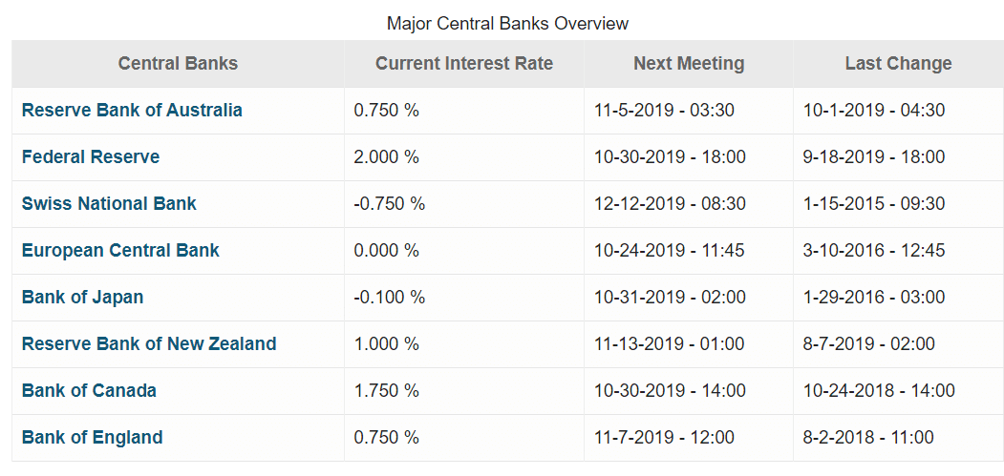The width and height of the screenshot is (1004, 476).
Task: Select the European Central Bank link
Action: 120,250
